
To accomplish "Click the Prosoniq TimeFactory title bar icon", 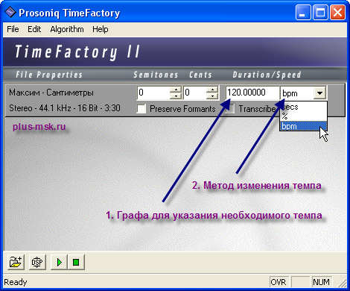I will click(x=10, y=12).
